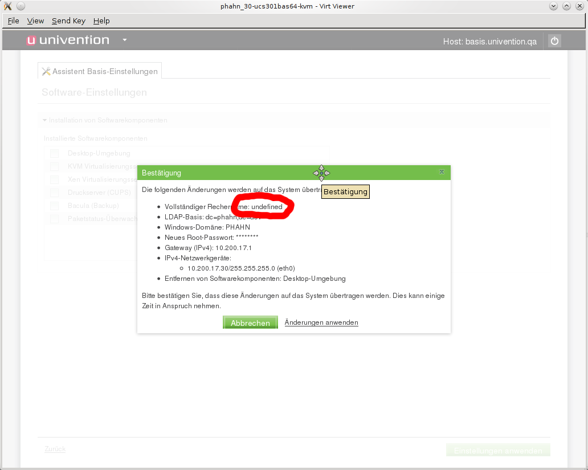Click the Univention logo in the header

tap(68, 40)
